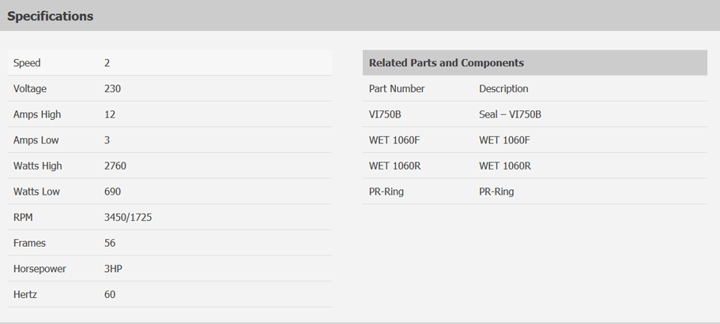Open the Seal – VI750B description
The height and width of the screenshot is (324, 720).
click(510, 114)
